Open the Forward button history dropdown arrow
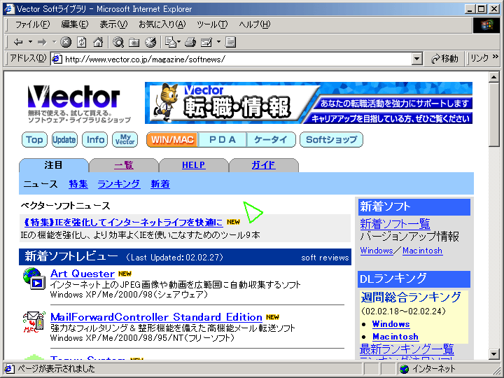504x378 pixels. (55, 42)
